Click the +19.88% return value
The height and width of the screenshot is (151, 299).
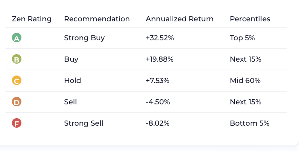[x=159, y=59]
